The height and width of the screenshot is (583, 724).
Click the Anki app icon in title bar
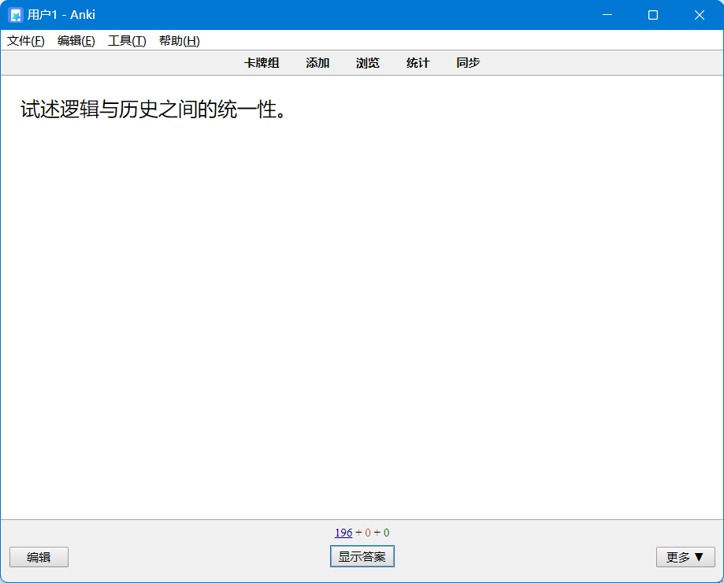(x=16, y=15)
